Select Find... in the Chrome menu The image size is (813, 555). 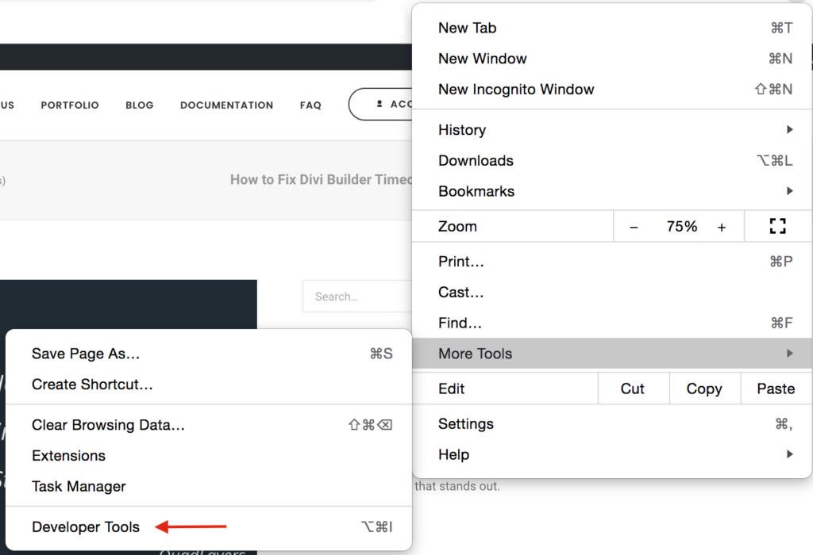click(x=612, y=323)
